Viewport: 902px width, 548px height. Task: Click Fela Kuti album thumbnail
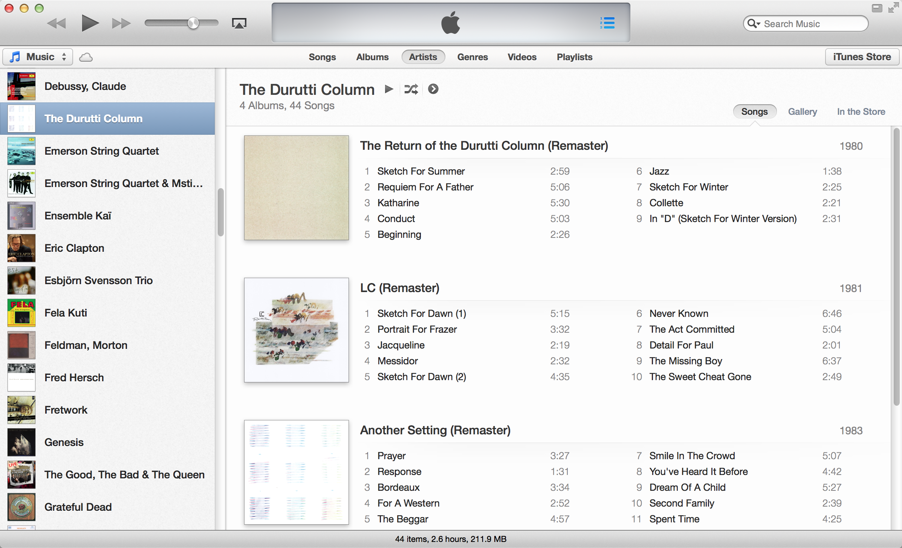[21, 313]
